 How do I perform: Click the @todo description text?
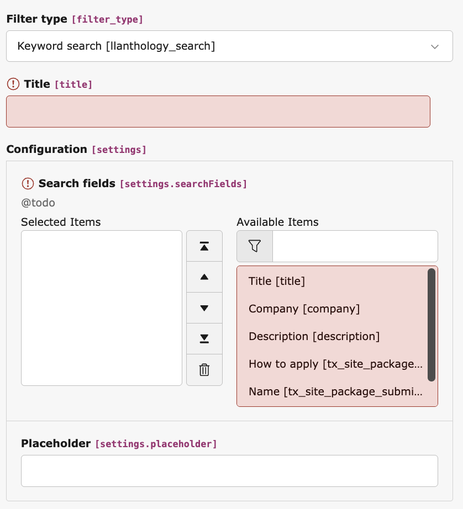click(38, 203)
